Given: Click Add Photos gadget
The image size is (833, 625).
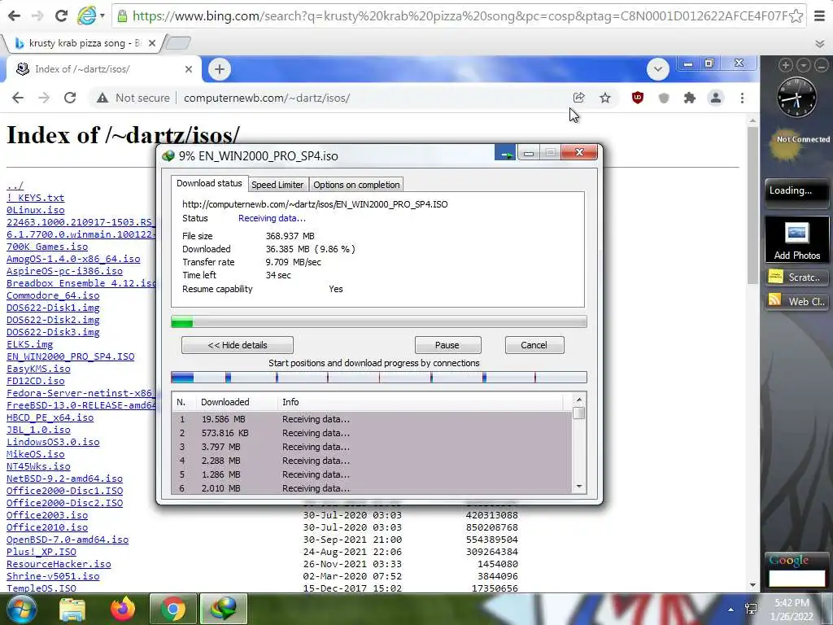Looking at the screenshot, I should [796, 239].
